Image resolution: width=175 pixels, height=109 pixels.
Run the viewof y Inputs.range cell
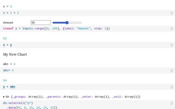pos(172,29)
